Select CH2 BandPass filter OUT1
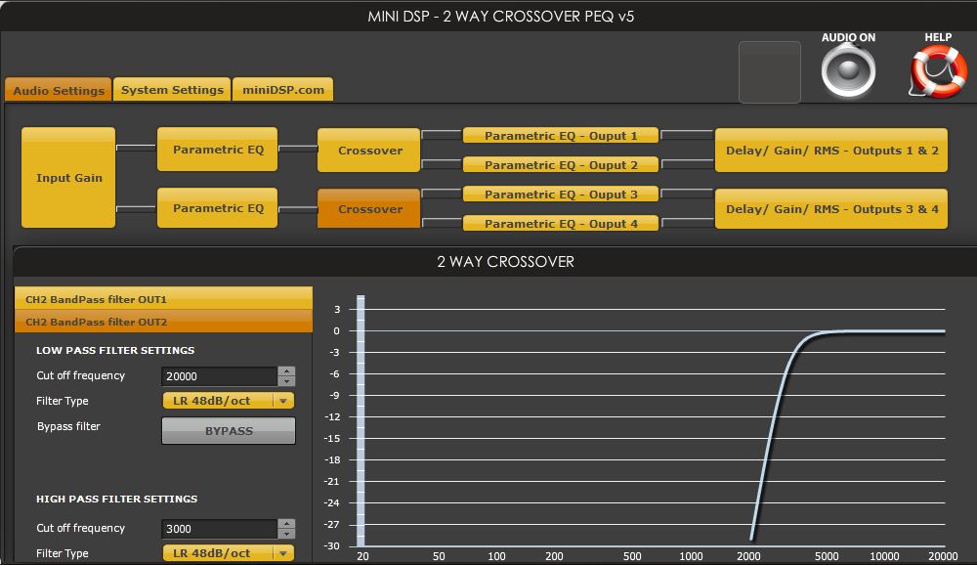Screen dimensions: 977x565 pos(163,299)
